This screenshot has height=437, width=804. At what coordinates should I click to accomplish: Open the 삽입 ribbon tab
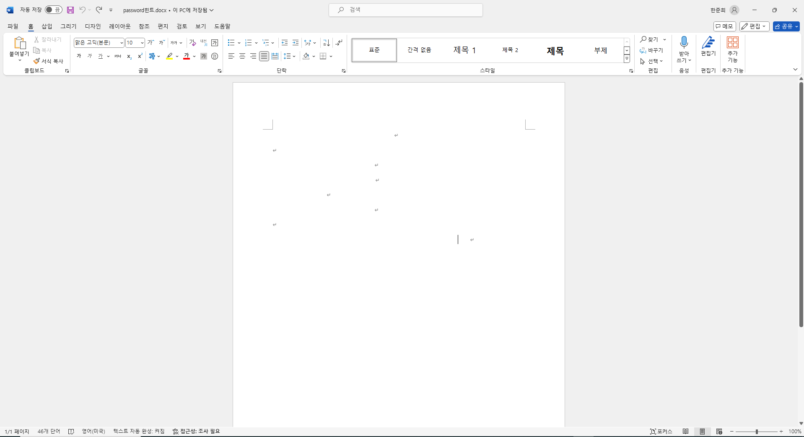pos(47,26)
